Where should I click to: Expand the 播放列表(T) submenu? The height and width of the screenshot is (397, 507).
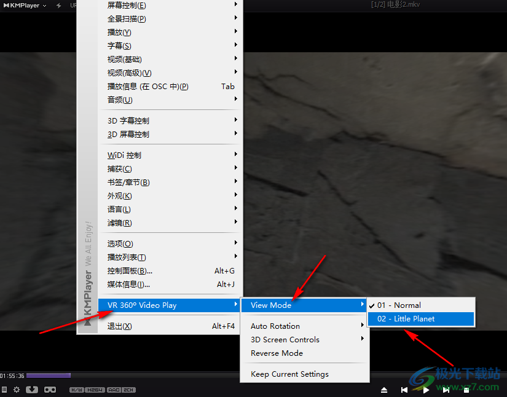pyautogui.click(x=170, y=257)
